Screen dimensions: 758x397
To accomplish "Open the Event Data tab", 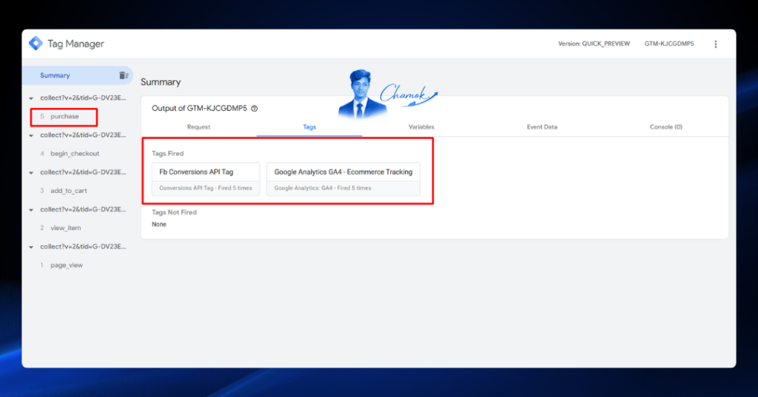I will (542, 127).
